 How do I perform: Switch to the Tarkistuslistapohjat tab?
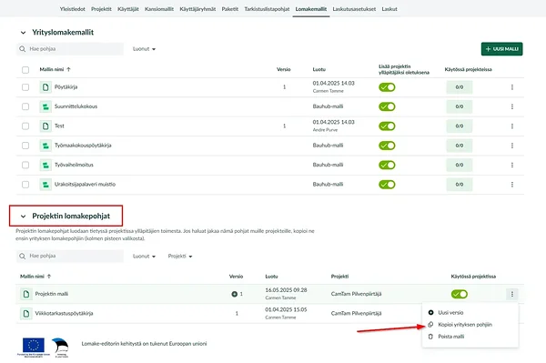pyautogui.click(x=267, y=9)
